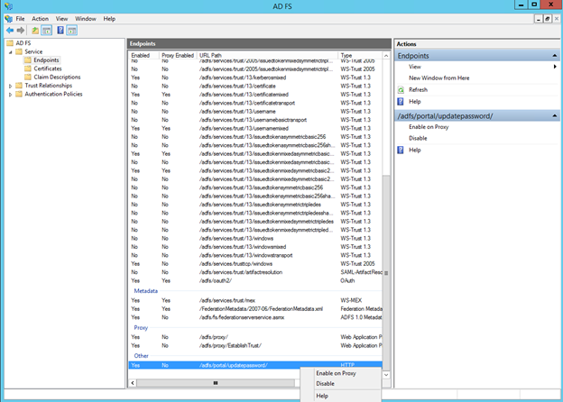Click the vertical scrollbar thumb
The width and height of the screenshot is (563, 402).
386,273
